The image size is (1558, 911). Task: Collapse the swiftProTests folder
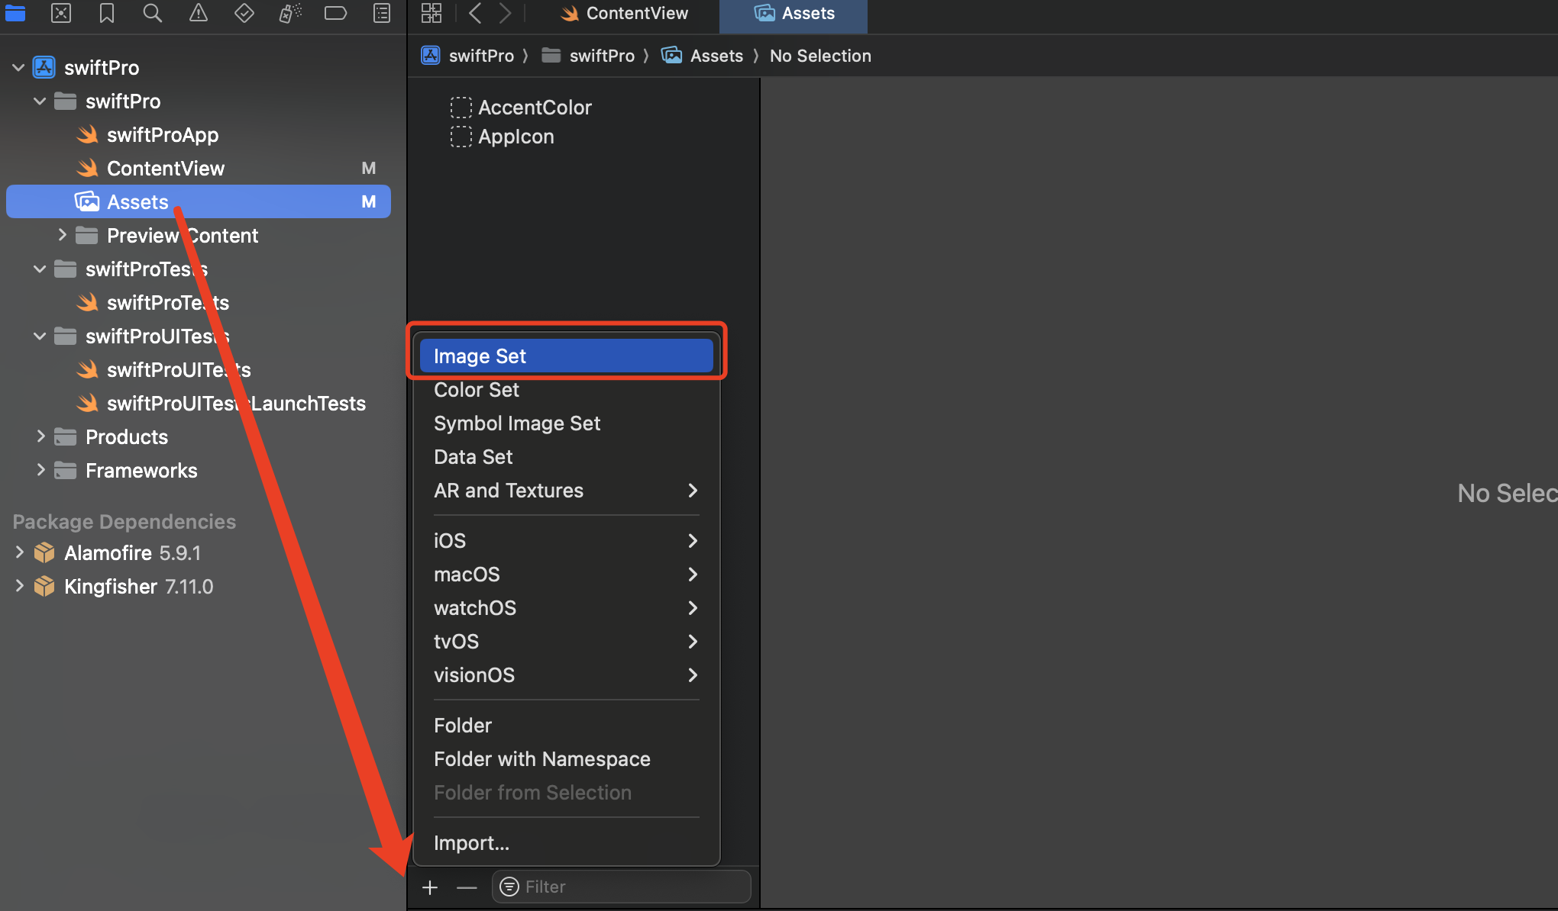(40, 269)
